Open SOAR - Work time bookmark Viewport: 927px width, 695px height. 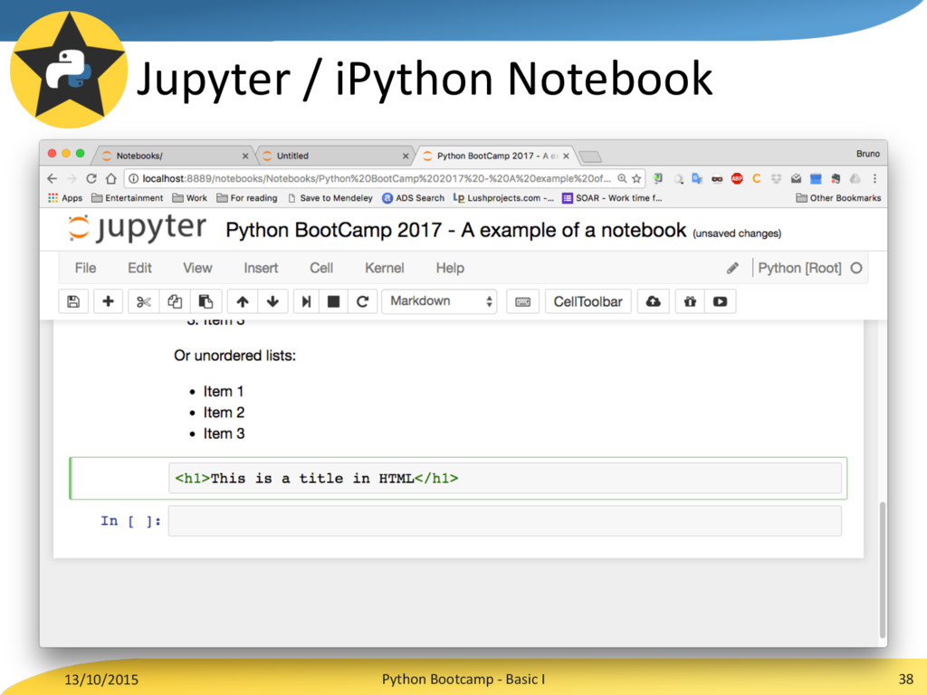click(612, 198)
